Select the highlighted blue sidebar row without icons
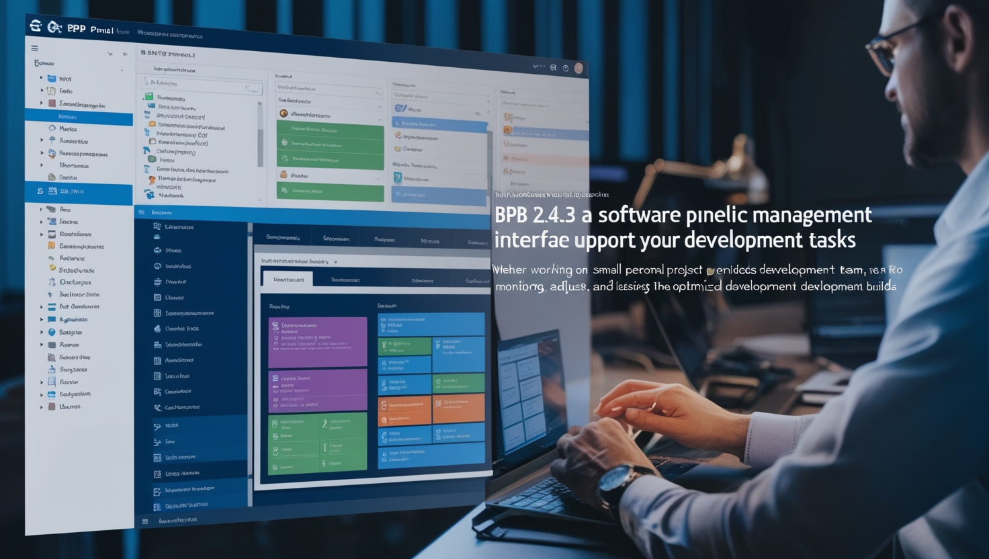The width and height of the screenshot is (989, 559). (79, 117)
